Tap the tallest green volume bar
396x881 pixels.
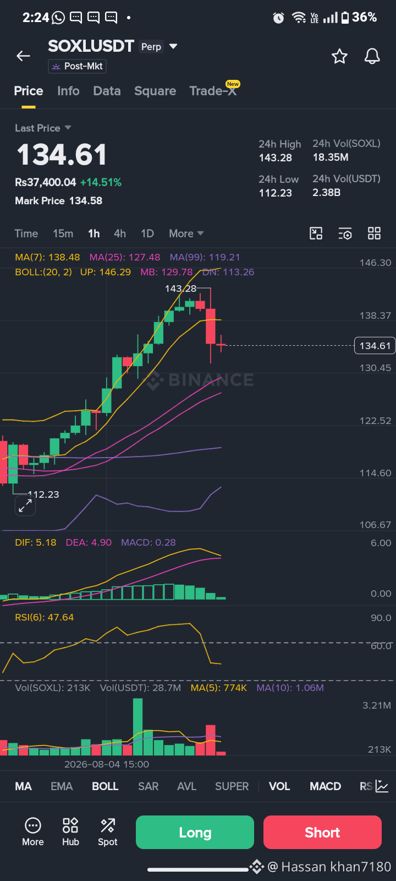(x=137, y=727)
